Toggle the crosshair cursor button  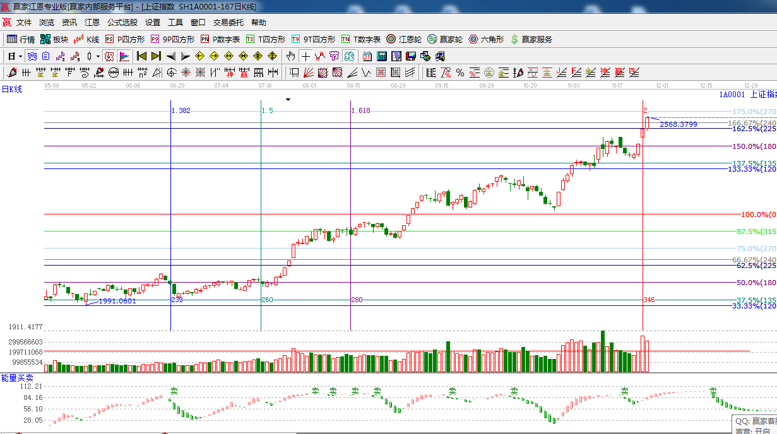point(305,56)
